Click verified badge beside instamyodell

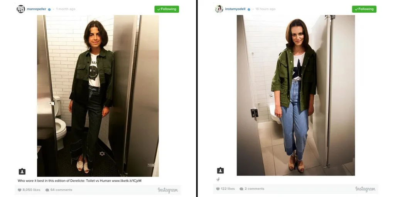(249, 9)
